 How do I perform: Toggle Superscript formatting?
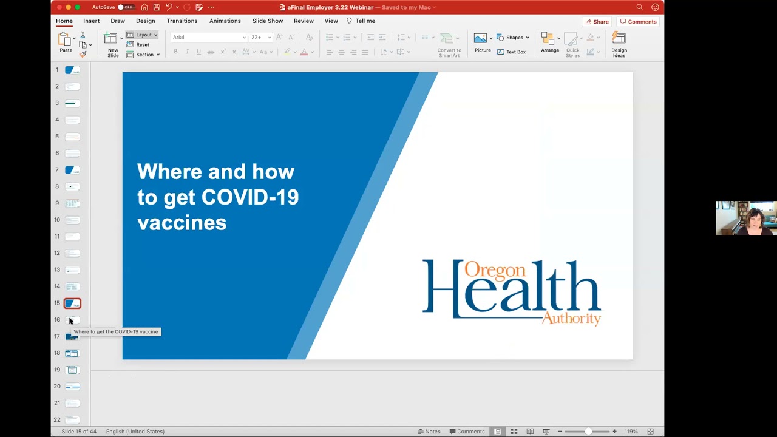point(223,52)
